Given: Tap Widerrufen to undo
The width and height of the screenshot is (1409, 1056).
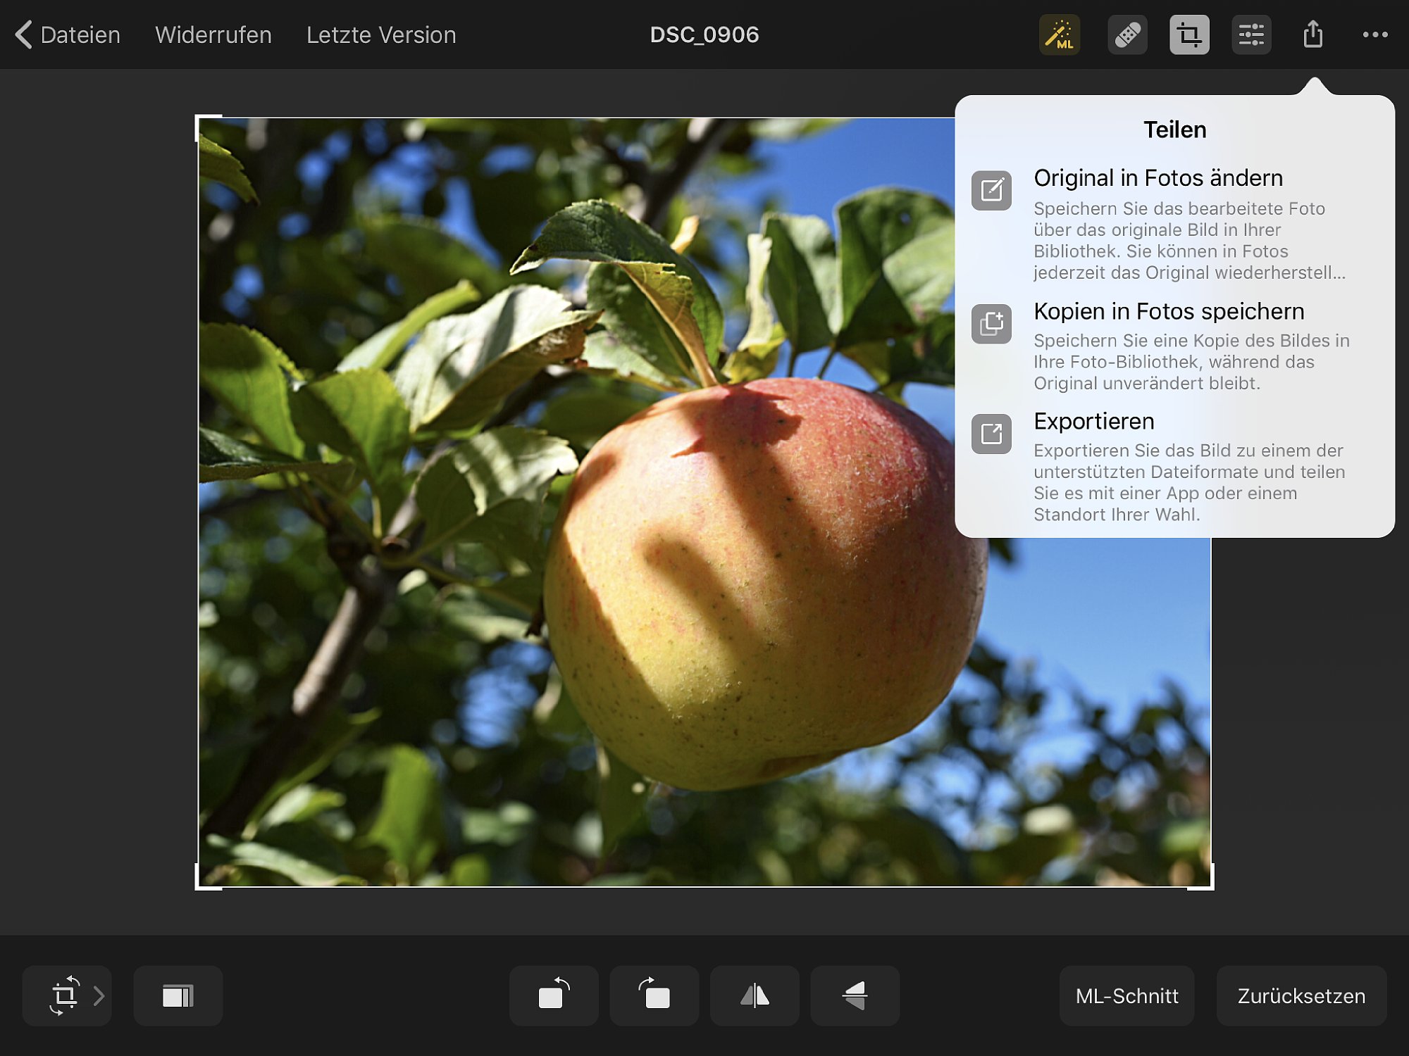Looking at the screenshot, I should pyautogui.click(x=213, y=34).
